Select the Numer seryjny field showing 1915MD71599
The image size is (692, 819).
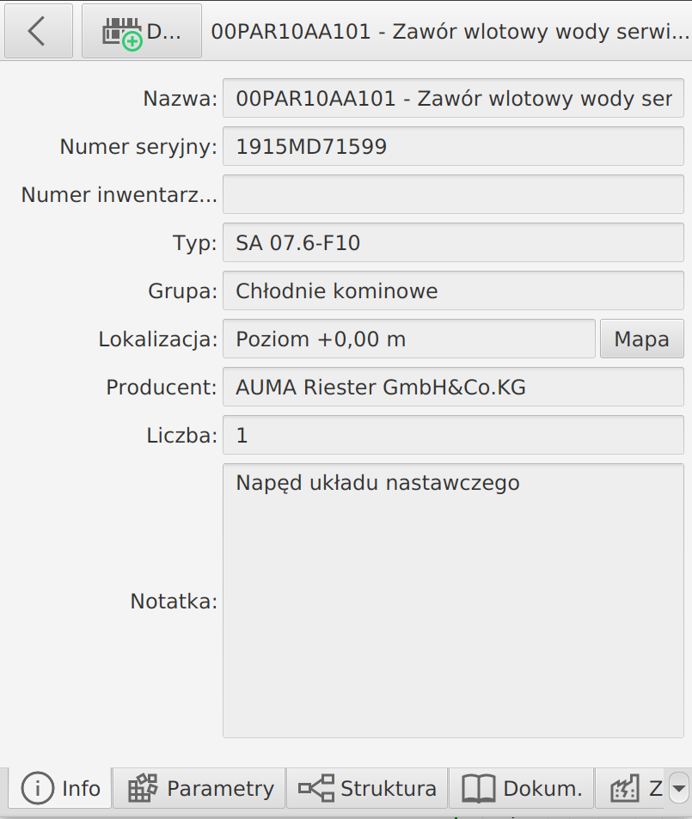tap(453, 146)
